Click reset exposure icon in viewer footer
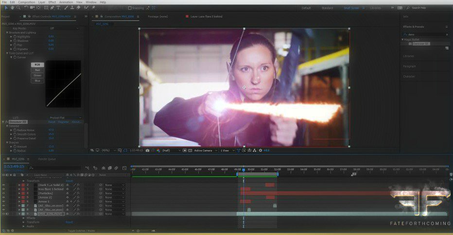Viewport: 453px width, 235px height. click(x=261, y=151)
